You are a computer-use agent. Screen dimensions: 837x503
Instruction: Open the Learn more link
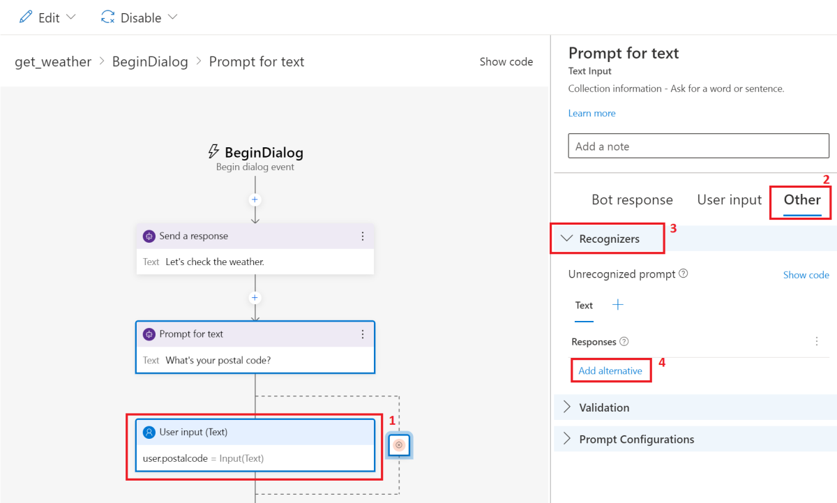(591, 113)
